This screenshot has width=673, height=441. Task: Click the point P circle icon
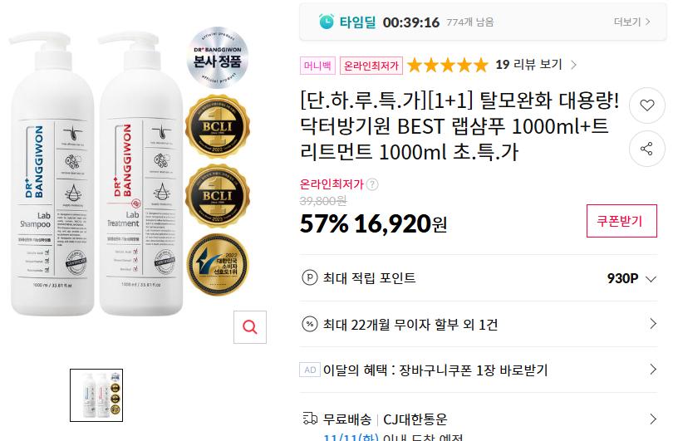tap(310, 278)
